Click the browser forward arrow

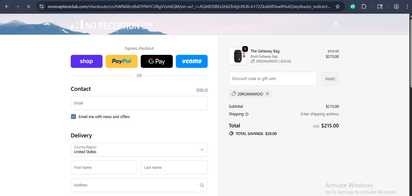pos(18,7)
